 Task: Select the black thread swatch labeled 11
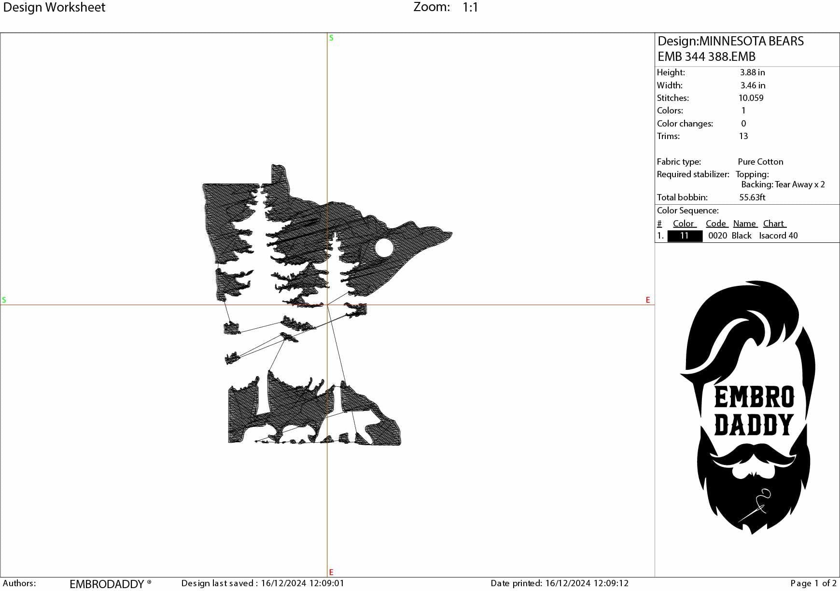click(685, 236)
